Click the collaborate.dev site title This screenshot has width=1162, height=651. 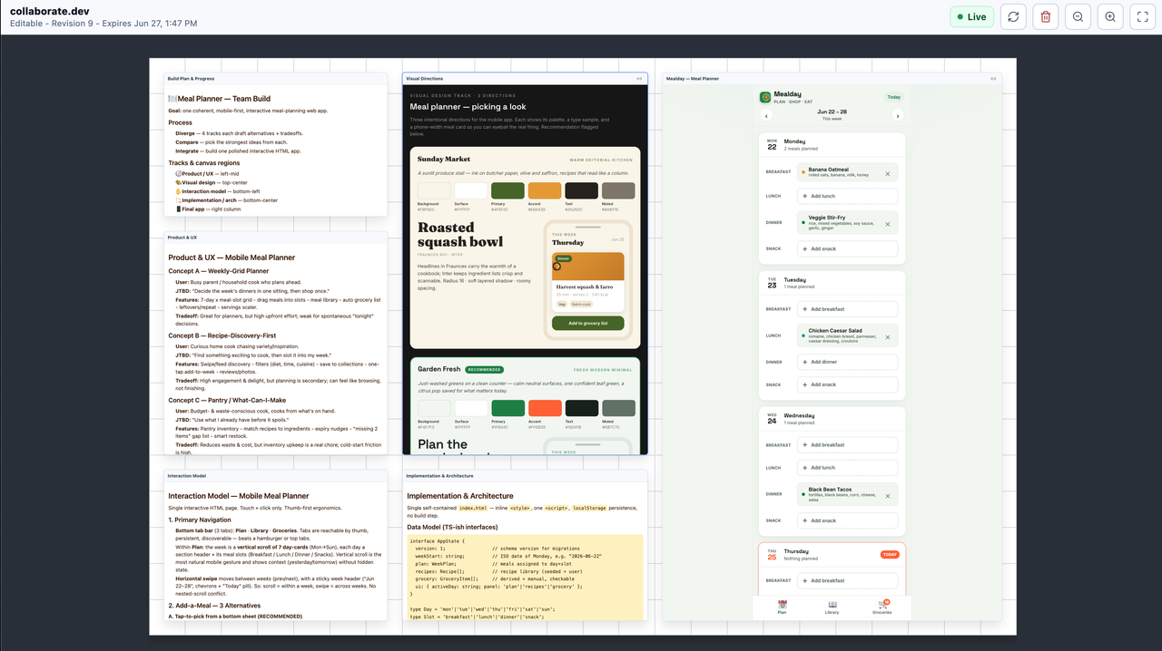click(49, 10)
